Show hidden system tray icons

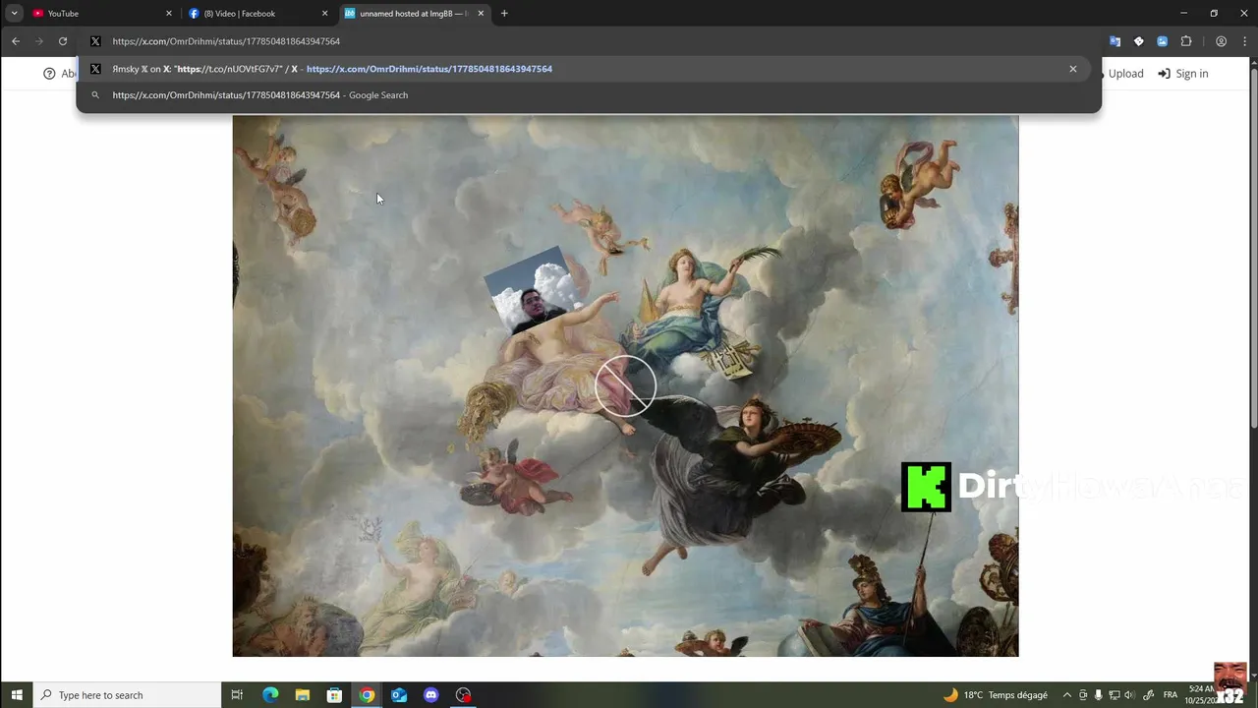tap(1067, 695)
